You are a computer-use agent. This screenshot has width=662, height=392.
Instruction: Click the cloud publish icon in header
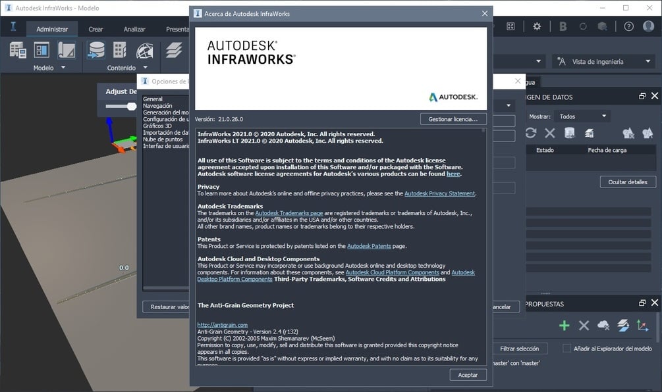click(603, 26)
